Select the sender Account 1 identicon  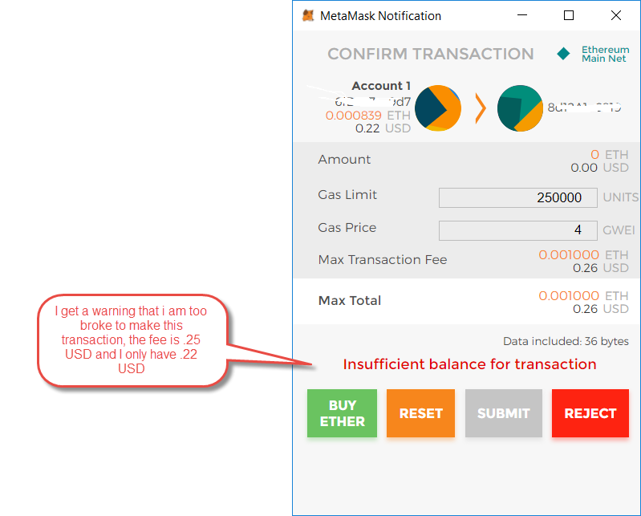[x=438, y=108]
